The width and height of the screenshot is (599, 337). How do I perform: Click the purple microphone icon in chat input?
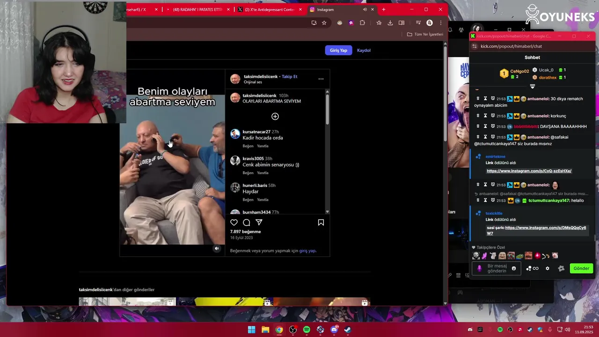tap(479, 269)
